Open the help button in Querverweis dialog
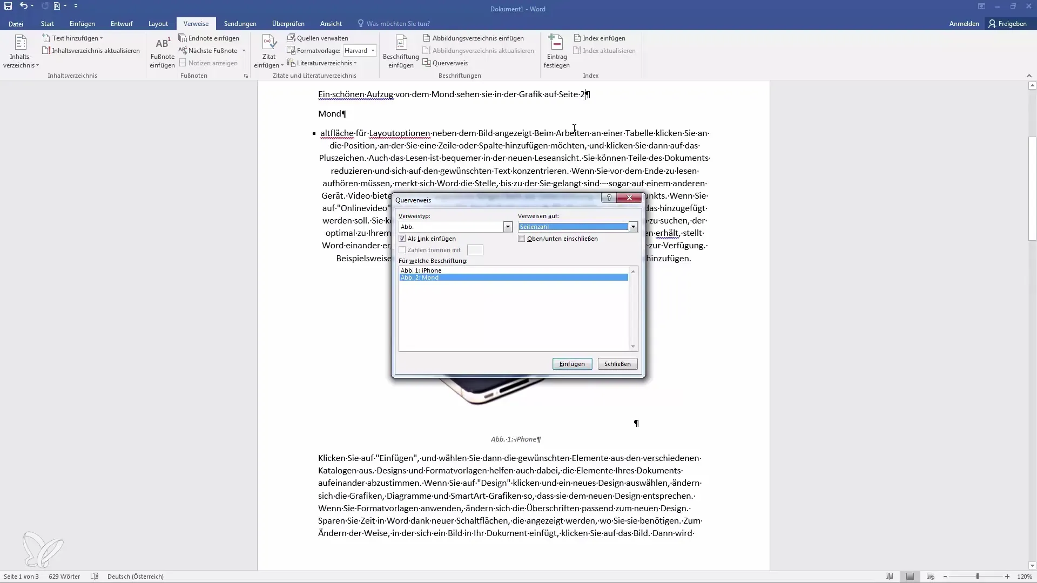This screenshot has height=583, width=1037. click(x=609, y=198)
